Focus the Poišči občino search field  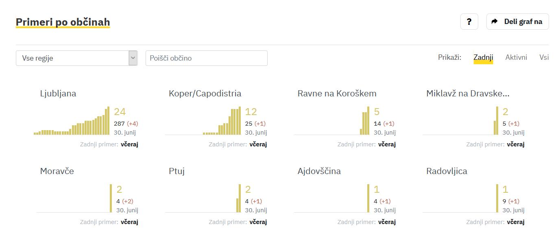206,58
